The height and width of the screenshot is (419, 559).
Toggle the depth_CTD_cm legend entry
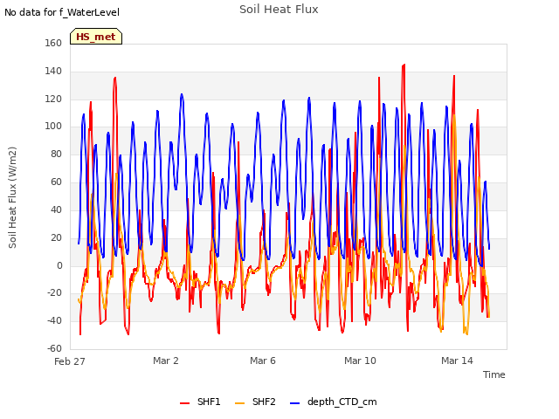[334, 402]
